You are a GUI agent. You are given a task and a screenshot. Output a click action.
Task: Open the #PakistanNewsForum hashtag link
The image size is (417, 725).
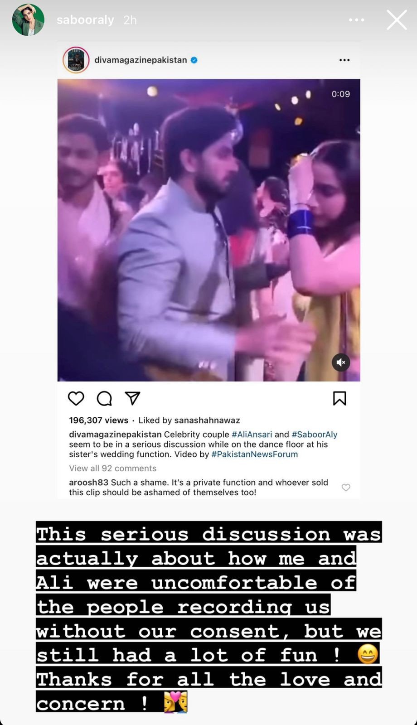point(255,454)
